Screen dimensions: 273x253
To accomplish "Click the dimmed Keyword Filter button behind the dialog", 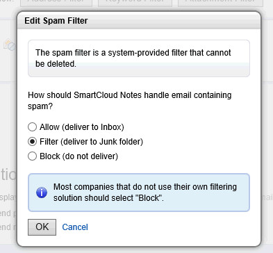I will click(x=135, y=3).
